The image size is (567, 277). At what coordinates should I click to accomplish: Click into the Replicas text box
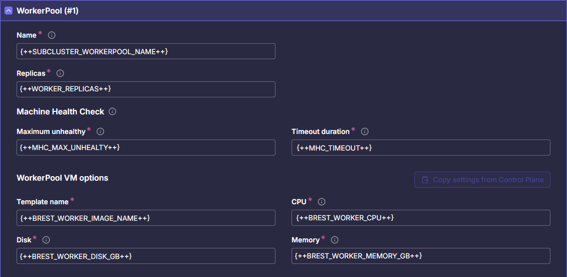(146, 89)
